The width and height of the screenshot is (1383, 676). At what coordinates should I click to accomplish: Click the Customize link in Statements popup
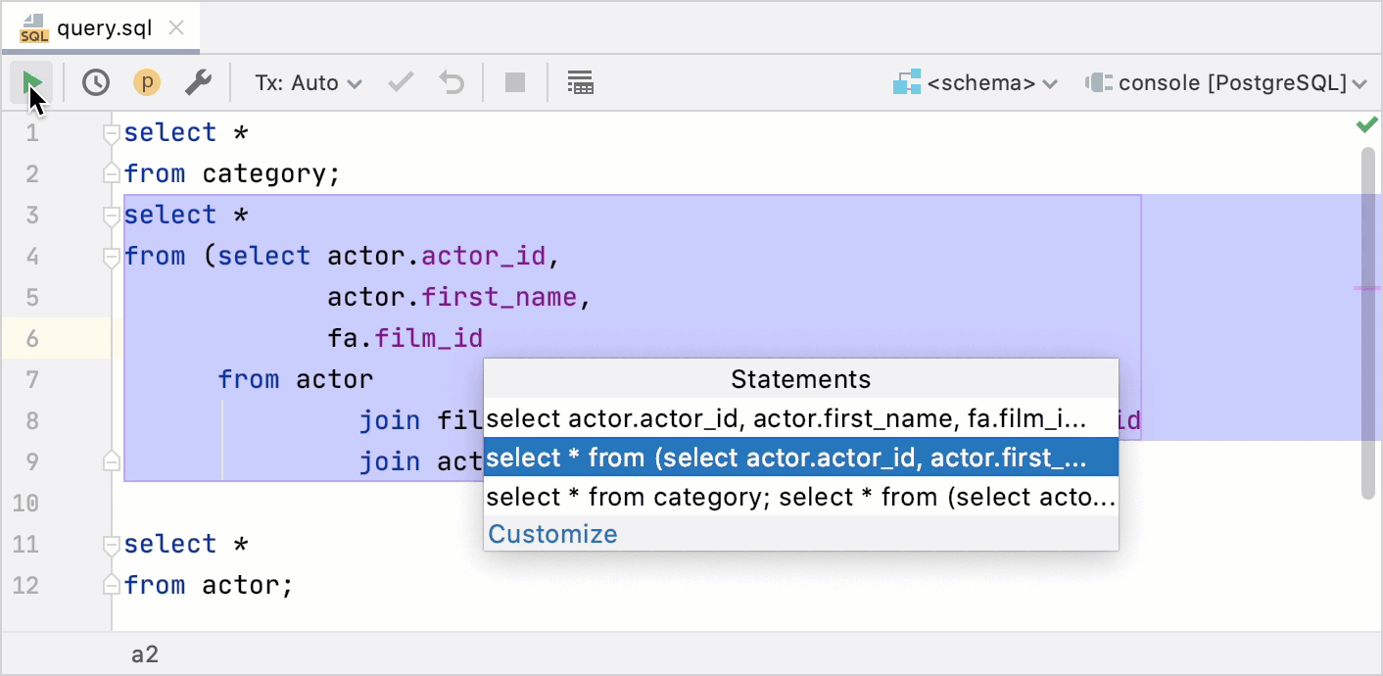551,533
